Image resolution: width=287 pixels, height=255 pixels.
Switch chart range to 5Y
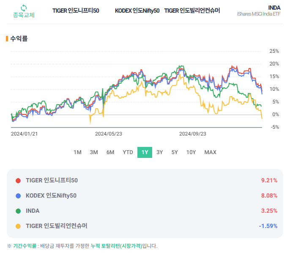(175, 152)
